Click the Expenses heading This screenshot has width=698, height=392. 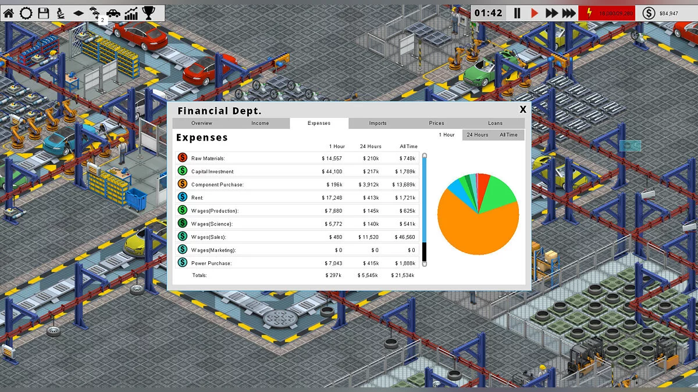202,138
